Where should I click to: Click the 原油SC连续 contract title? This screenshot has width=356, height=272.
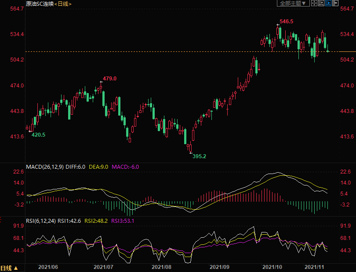[39, 4]
